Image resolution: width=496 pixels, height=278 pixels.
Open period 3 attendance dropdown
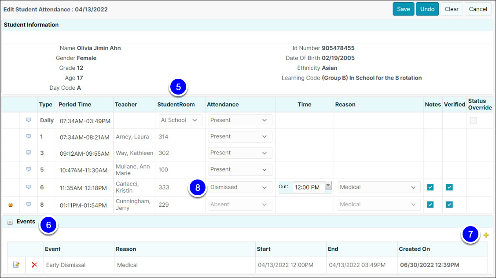[x=240, y=153]
